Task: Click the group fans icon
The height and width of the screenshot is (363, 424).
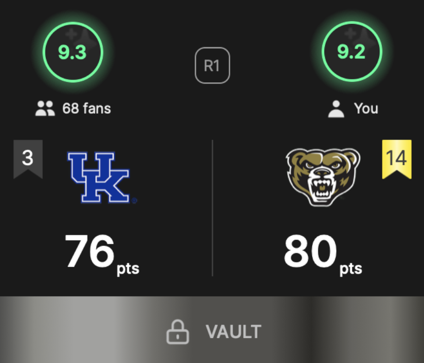Action: pos(45,109)
